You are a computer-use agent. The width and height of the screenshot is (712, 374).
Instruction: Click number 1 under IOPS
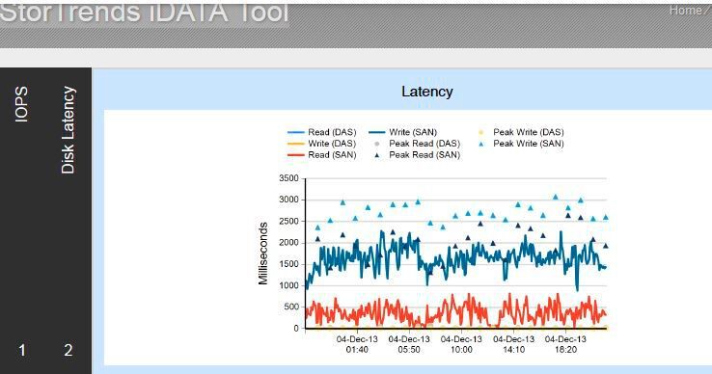pos(22,350)
